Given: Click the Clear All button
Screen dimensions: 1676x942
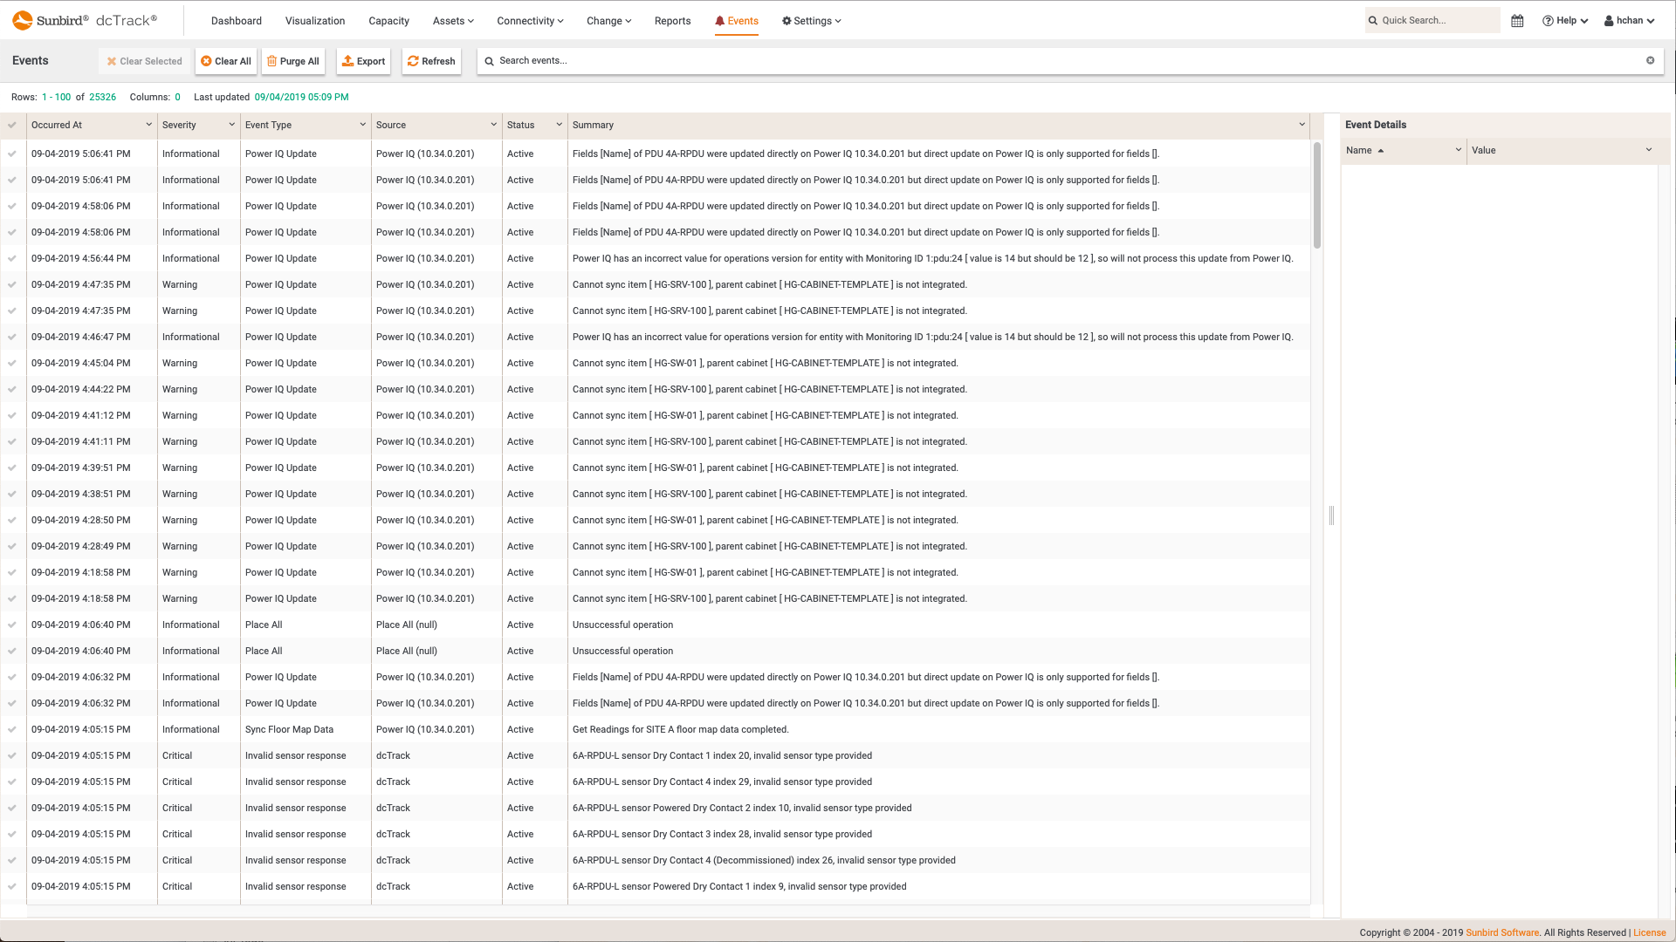Looking at the screenshot, I should pyautogui.click(x=227, y=60).
